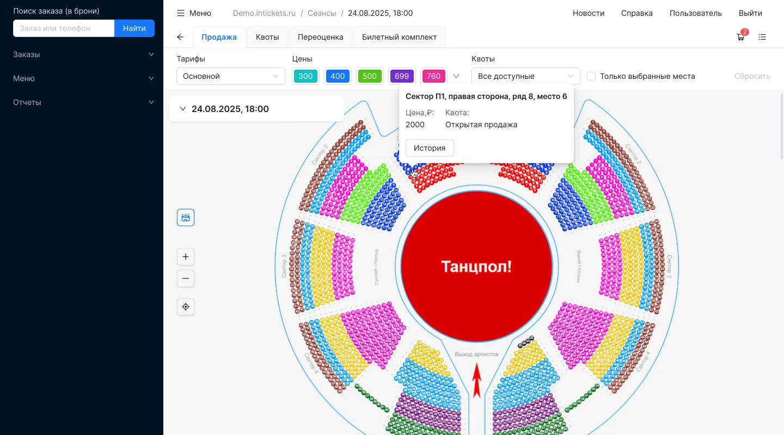The image size is (784, 435).
Task: Click the shopping cart icon
Action: pos(740,37)
